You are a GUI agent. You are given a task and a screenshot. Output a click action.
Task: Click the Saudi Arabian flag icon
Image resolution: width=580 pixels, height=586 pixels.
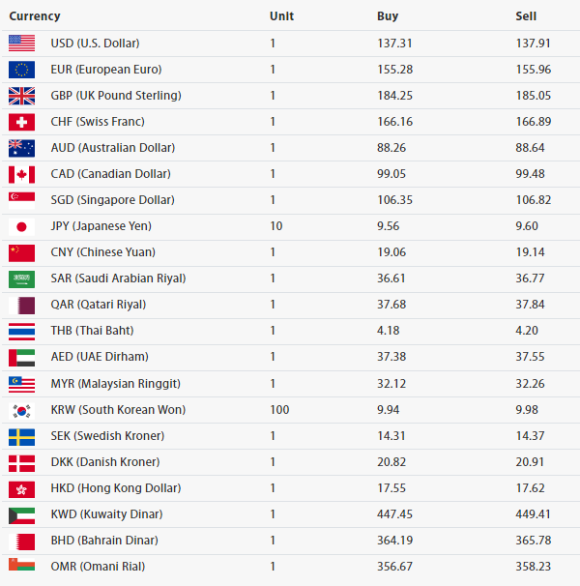pyautogui.click(x=21, y=278)
